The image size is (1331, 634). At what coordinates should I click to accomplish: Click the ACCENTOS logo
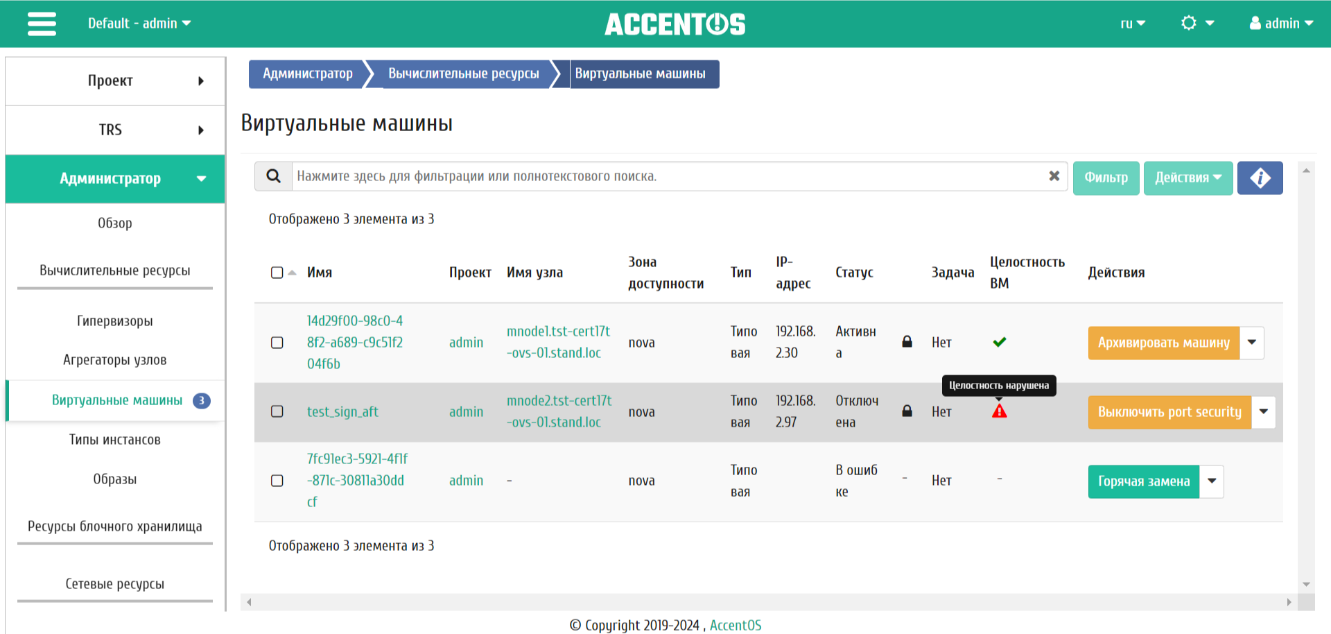tap(675, 24)
